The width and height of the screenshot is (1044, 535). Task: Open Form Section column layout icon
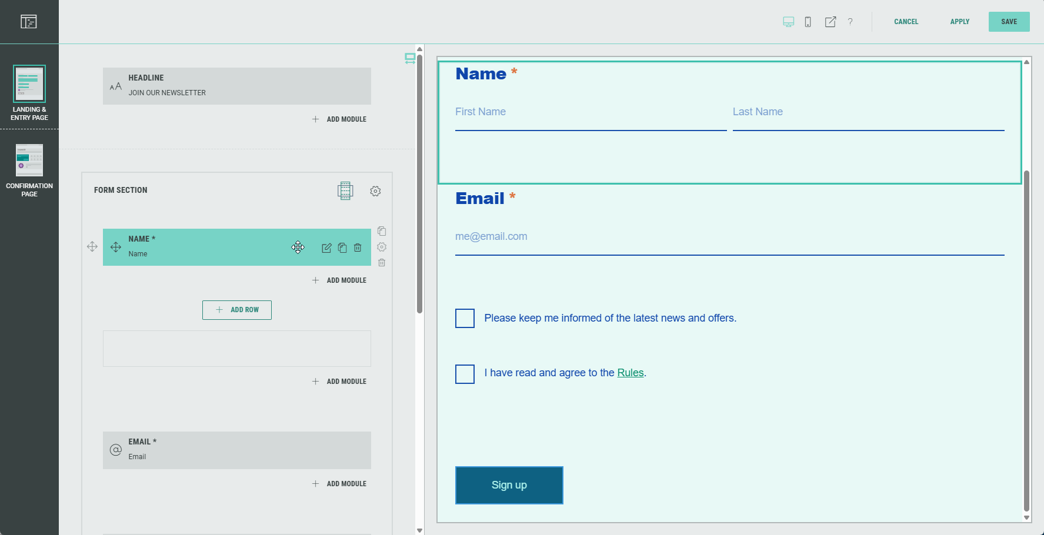[x=345, y=191]
